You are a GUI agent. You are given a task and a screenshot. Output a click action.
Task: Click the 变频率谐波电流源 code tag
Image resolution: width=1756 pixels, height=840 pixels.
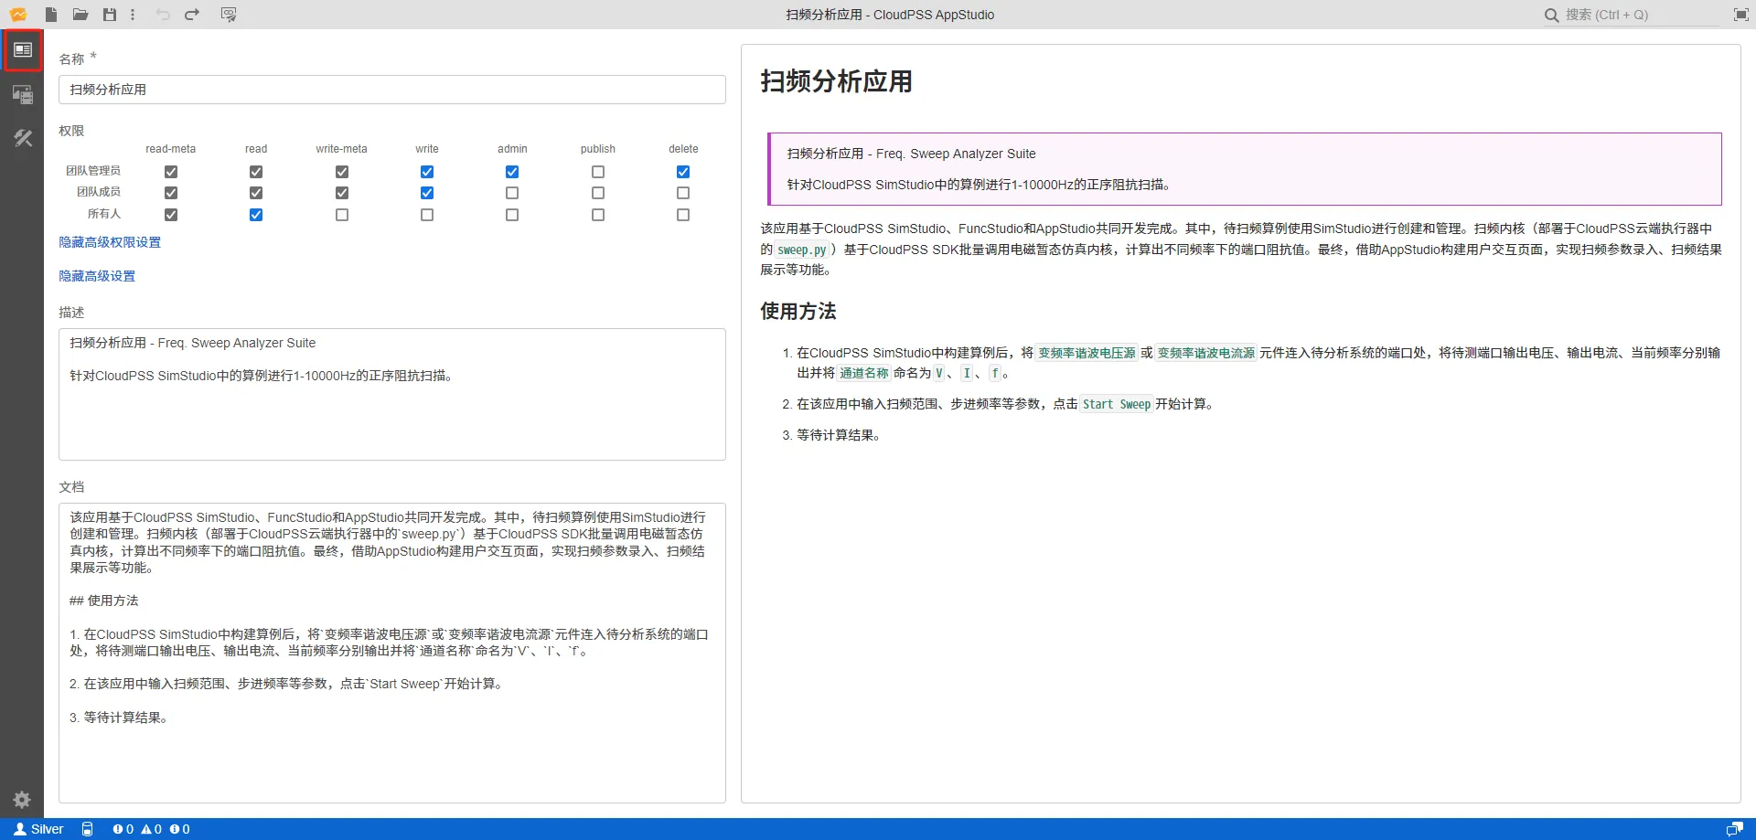(1206, 353)
